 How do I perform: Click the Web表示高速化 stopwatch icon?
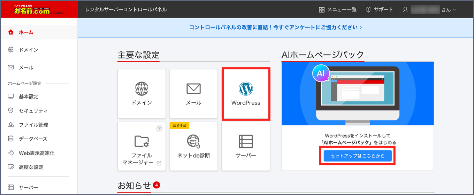point(11,153)
